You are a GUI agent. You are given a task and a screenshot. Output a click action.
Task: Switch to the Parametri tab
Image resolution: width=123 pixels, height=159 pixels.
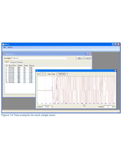[x=13, y=62]
